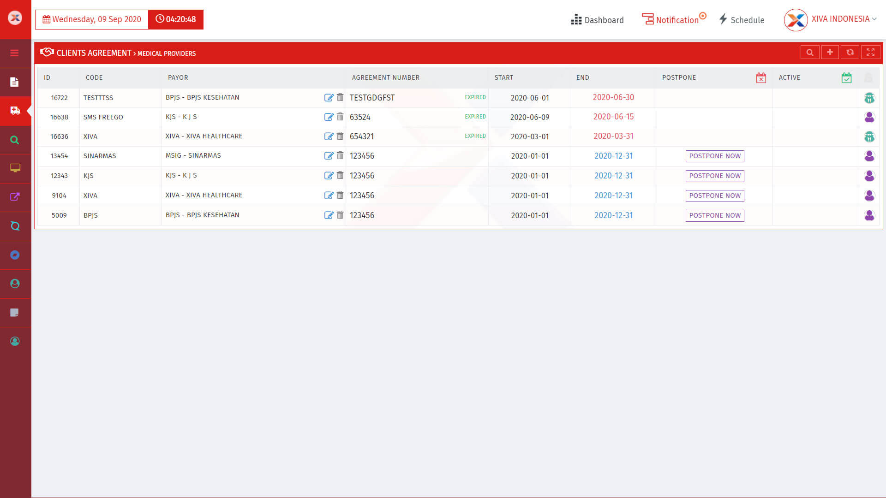The image size is (886, 498).
Task: Click the clock showing 04:20:48
Action: point(176,19)
